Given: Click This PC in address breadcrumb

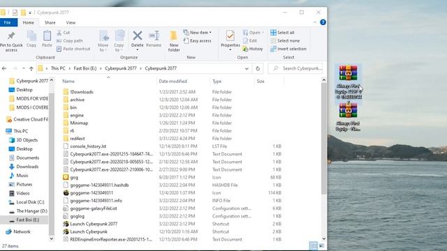Looking at the screenshot, I should tap(58, 68).
